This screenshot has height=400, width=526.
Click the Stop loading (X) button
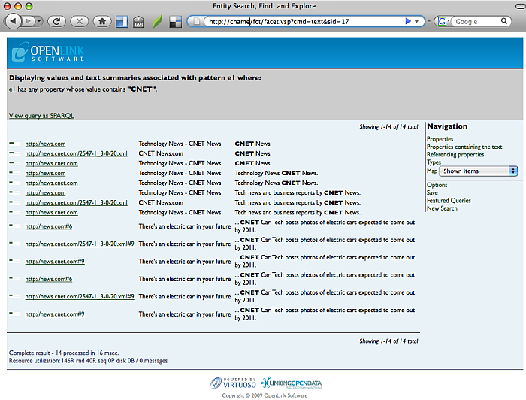pyautogui.click(x=80, y=22)
